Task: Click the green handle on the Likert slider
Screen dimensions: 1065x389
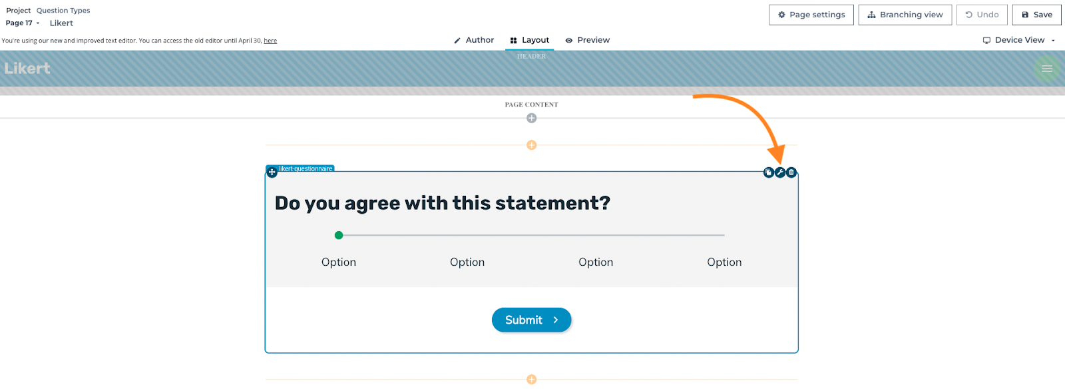Action: (x=339, y=235)
